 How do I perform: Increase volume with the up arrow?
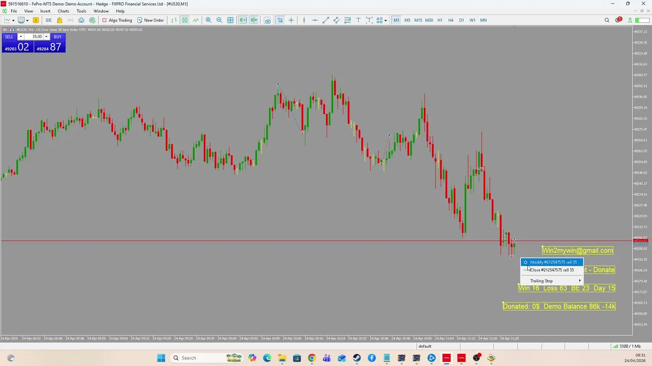[47, 37]
